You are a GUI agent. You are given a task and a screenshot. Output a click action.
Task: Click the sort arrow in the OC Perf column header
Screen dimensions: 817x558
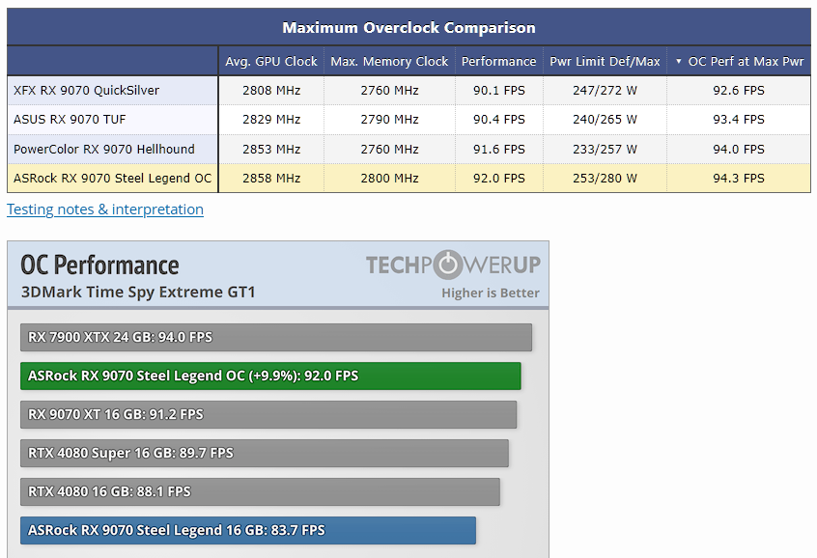[x=678, y=61]
